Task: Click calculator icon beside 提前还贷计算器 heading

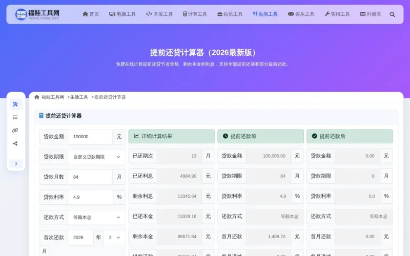Action: pos(41,116)
